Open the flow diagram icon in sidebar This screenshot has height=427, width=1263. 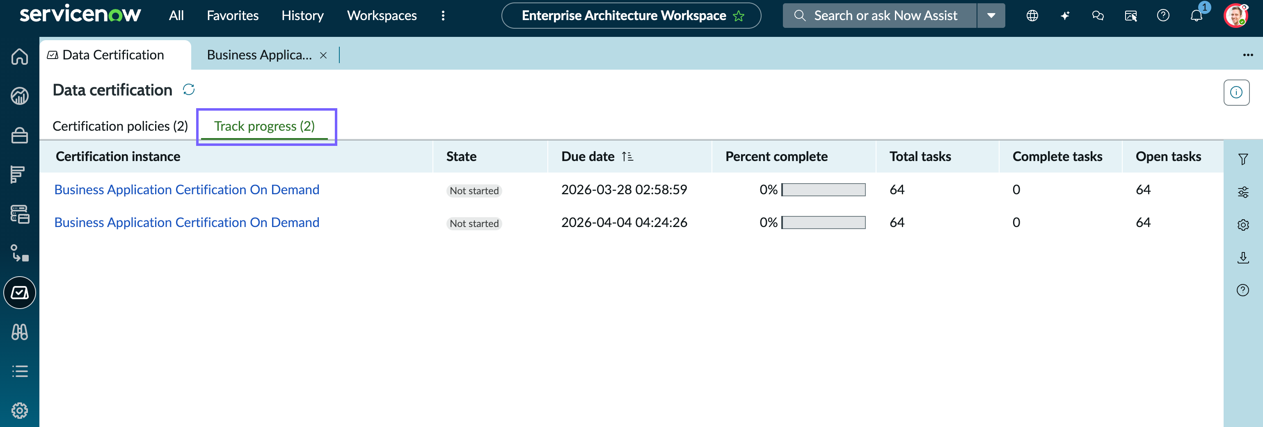click(20, 253)
